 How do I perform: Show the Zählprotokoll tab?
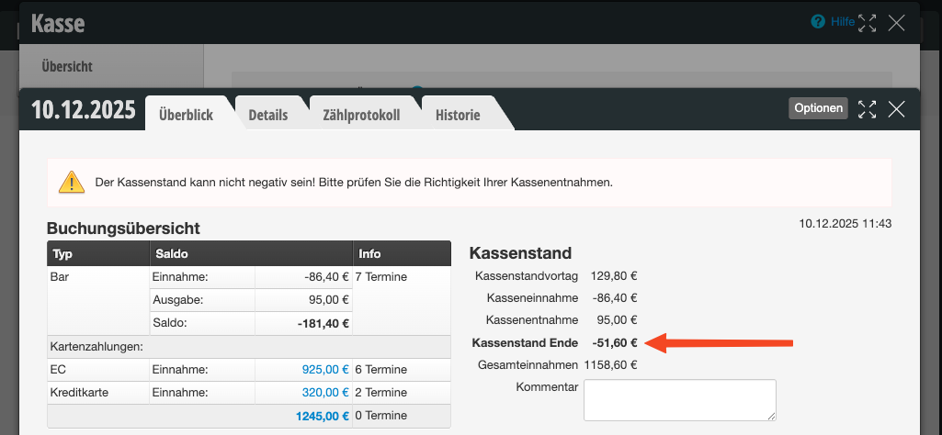pyautogui.click(x=361, y=115)
